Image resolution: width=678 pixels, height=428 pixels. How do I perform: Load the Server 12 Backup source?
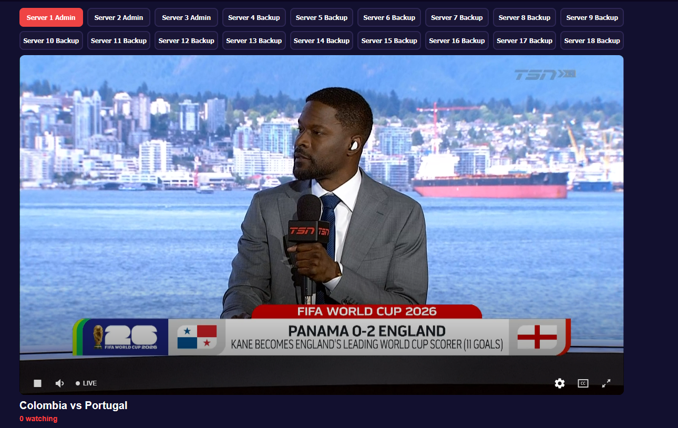(x=187, y=40)
